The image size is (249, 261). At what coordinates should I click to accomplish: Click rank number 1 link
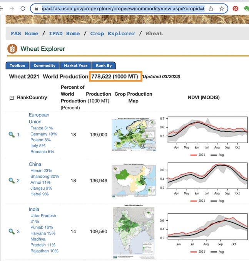coord(18,135)
